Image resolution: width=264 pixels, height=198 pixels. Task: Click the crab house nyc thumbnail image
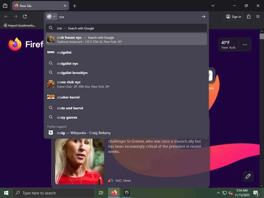coord(51,39)
